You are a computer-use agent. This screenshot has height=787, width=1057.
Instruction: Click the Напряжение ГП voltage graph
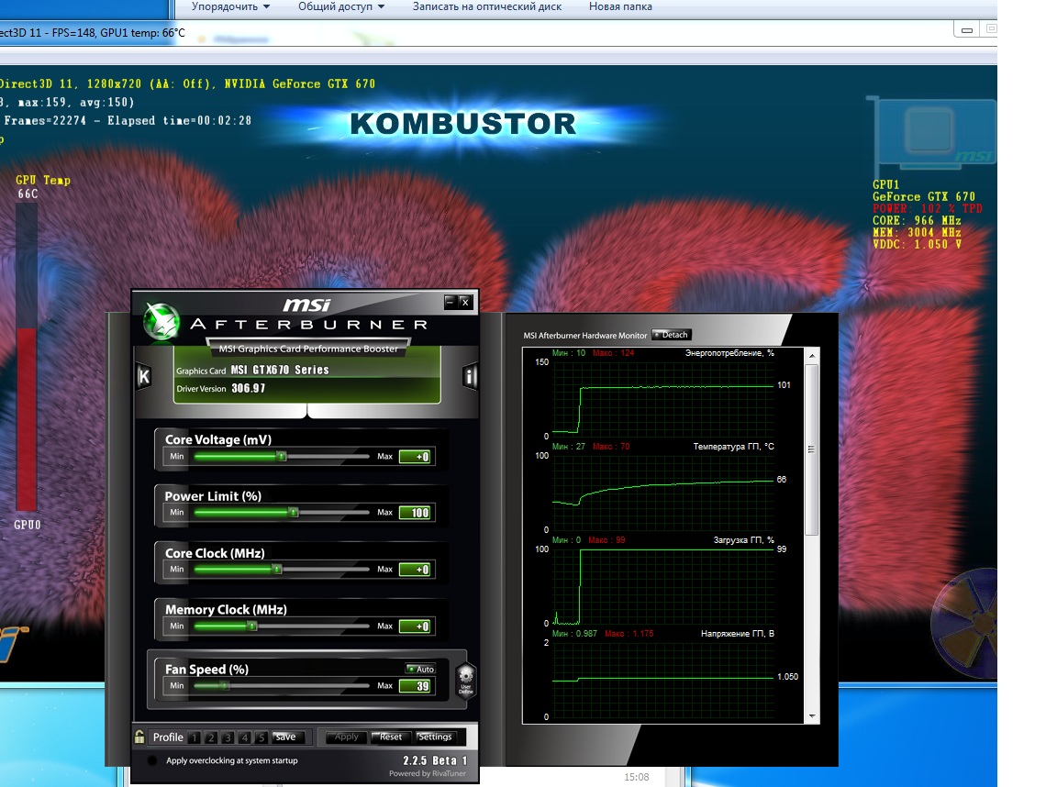click(x=662, y=680)
